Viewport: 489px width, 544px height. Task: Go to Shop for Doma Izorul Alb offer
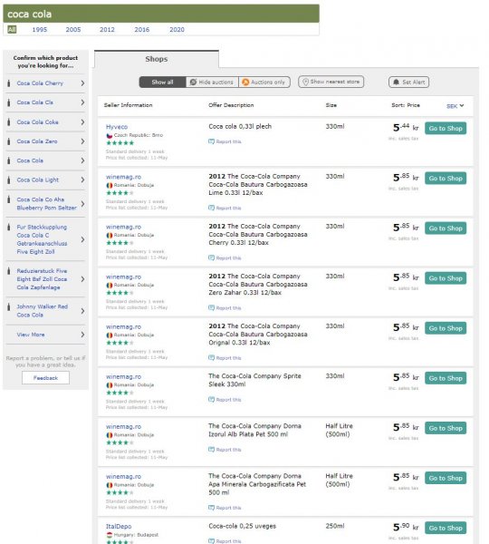coord(446,428)
